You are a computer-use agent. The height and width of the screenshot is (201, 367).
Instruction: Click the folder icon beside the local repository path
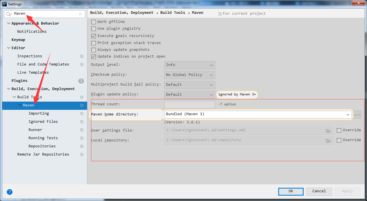click(x=328, y=140)
